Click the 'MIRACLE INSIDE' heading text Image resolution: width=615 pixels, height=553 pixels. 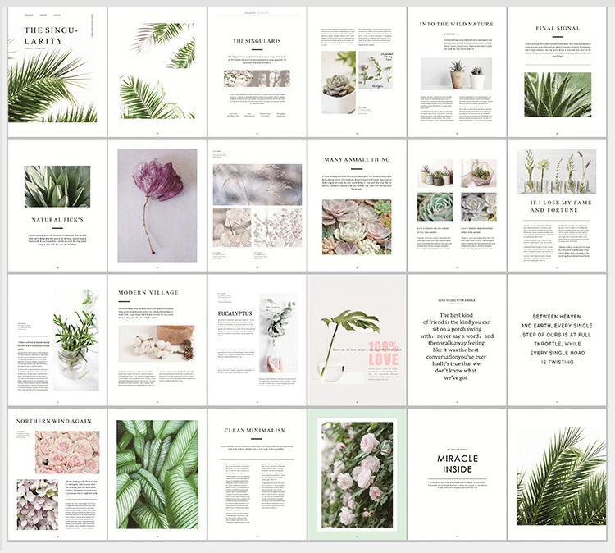pyautogui.click(x=458, y=464)
